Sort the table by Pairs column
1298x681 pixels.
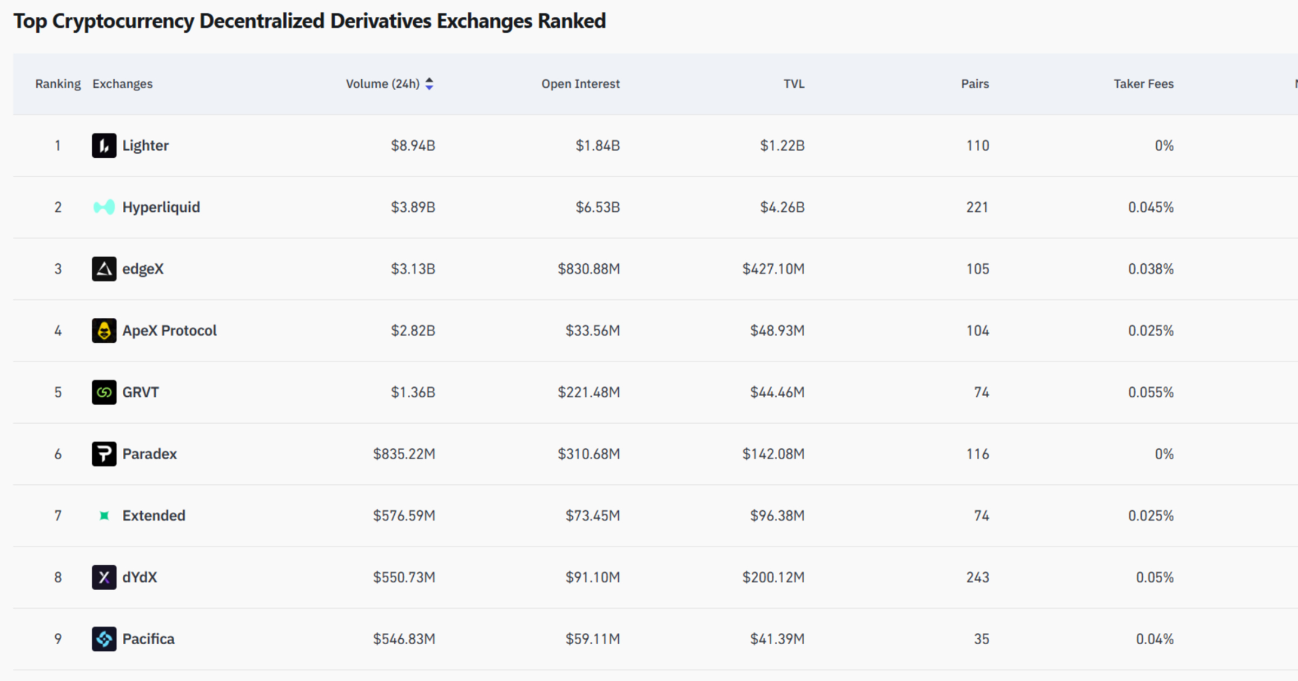point(974,84)
